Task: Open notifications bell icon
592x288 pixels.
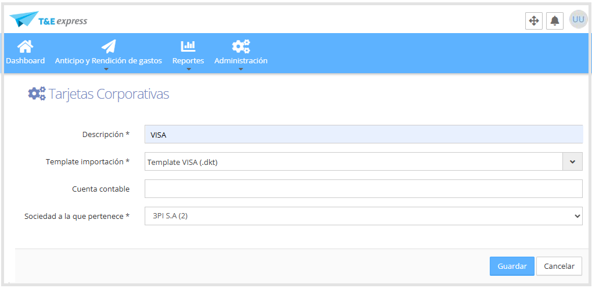Action: click(555, 21)
